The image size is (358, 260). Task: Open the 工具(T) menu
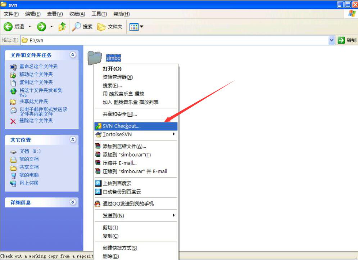tap(99, 14)
